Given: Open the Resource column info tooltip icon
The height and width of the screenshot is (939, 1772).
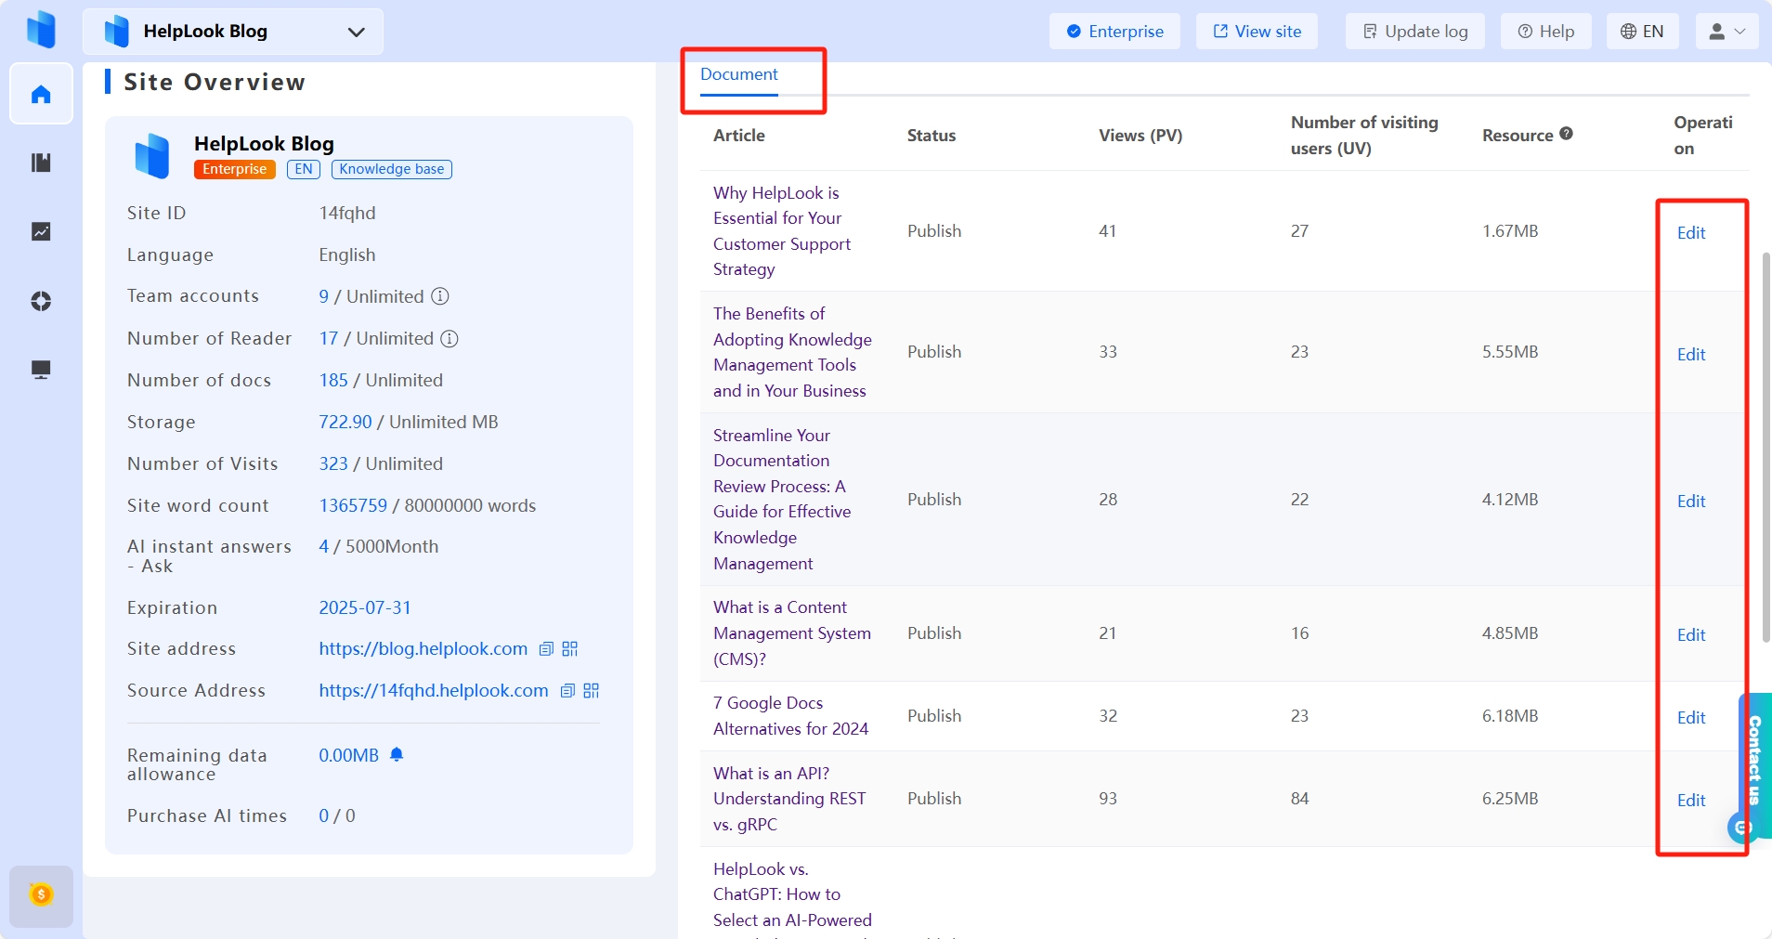Looking at the screenshot, I should tap(1567, 133).
